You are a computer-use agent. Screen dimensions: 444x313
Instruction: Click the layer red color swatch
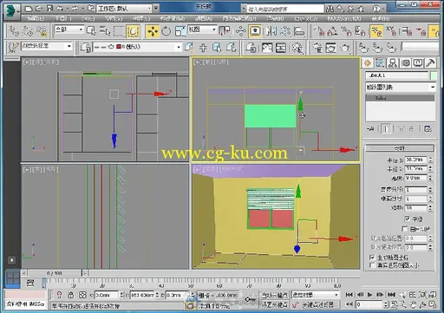[x=119, y=47]
